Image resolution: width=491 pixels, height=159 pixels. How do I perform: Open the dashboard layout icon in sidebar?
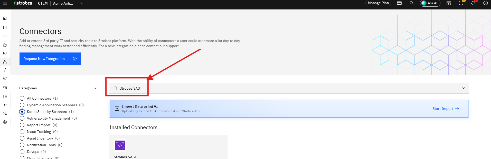(x=5, y=27)
